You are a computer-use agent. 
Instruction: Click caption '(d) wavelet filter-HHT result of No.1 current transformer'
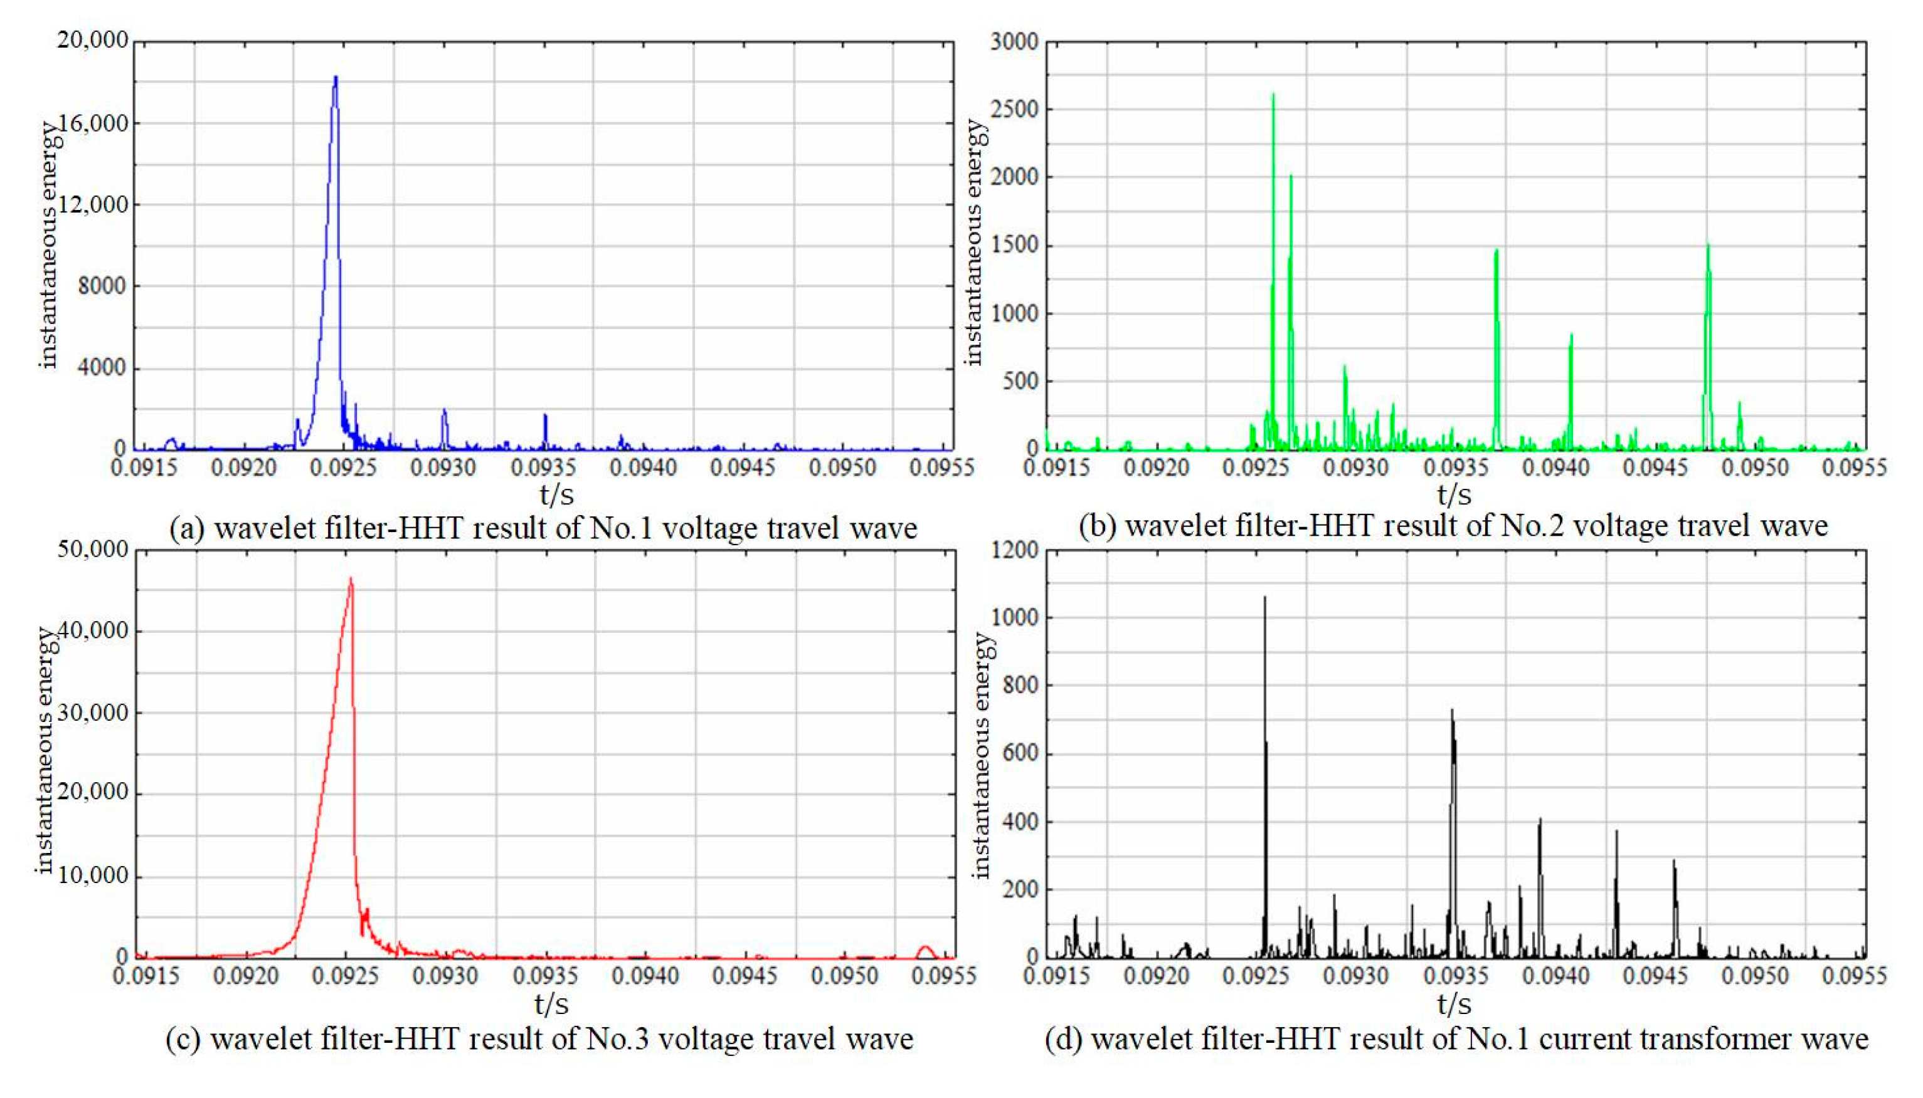point(1456,1038)
